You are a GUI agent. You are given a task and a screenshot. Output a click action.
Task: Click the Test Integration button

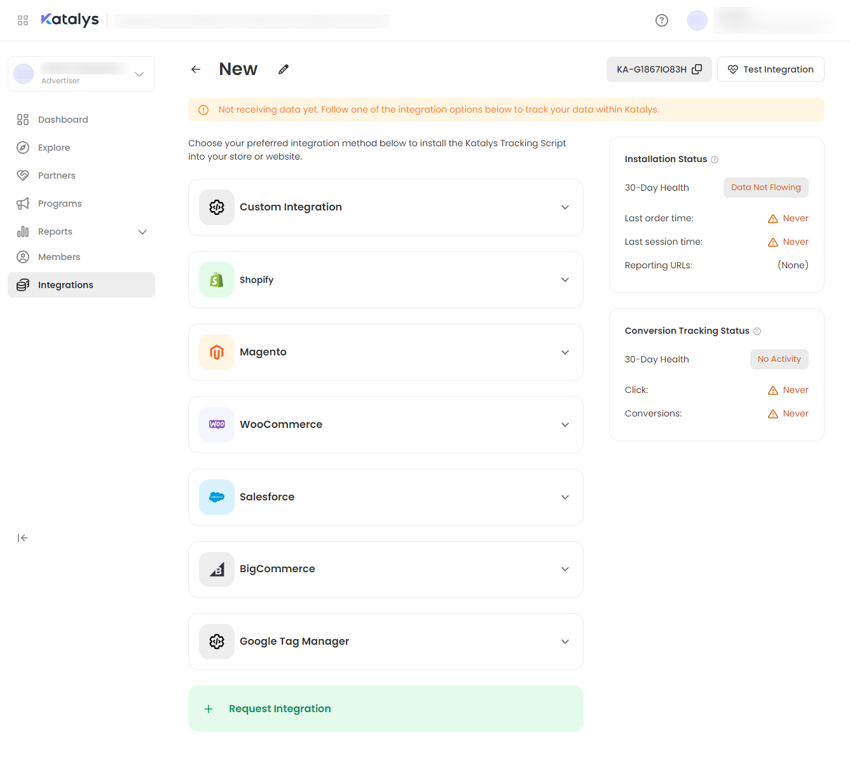click(x=771, y=69)
